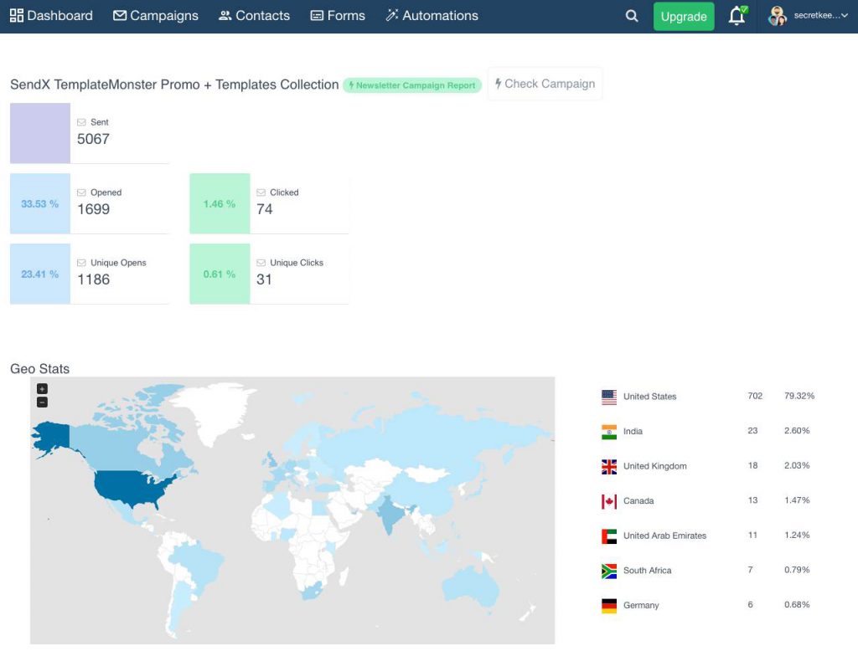Click the United States flag icon
The height and width of the screenshot is (651, 858).
coord(609,397)
